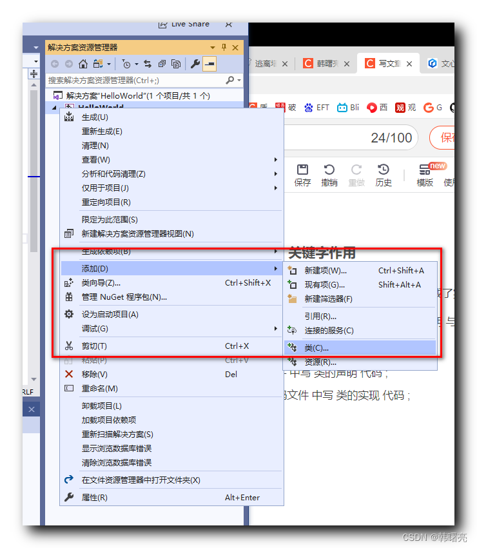Close the 逃离塔 browser tab
This screenshot has height=548, width=477.
coord(285,64)
